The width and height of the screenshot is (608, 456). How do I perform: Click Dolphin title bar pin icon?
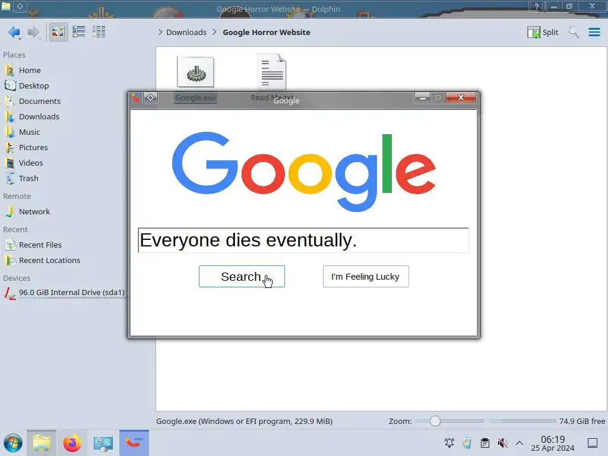click(20, 6)
